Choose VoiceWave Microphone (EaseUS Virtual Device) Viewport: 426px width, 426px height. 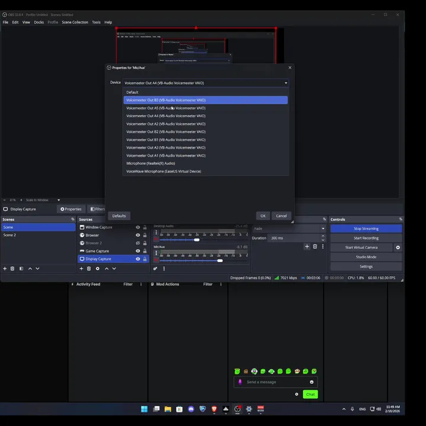click(205, 172)
